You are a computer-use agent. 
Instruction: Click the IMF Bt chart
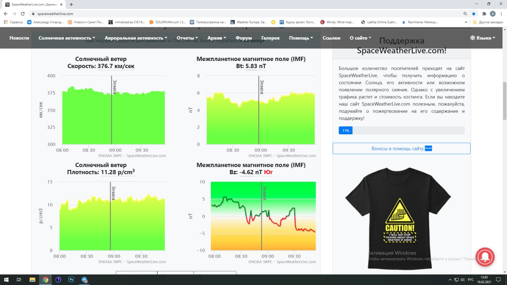click(x=261, y=110)
